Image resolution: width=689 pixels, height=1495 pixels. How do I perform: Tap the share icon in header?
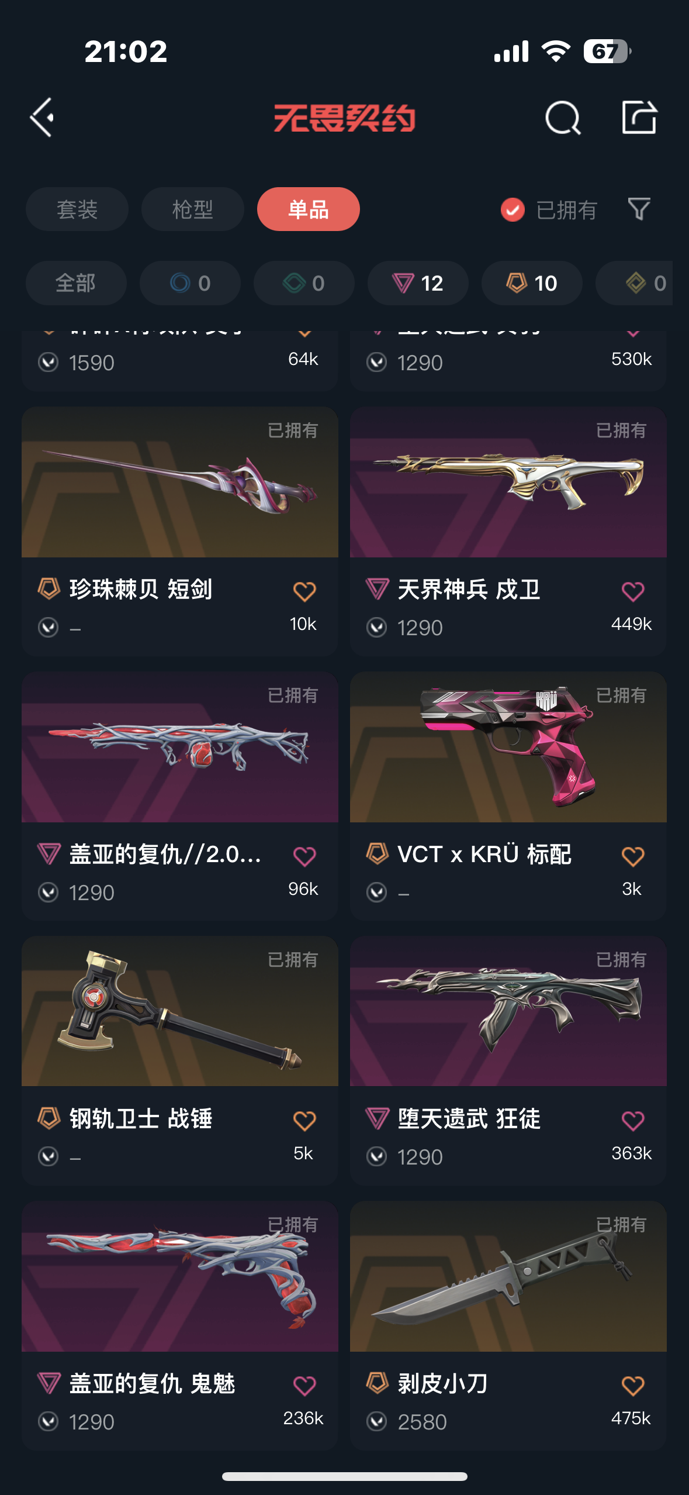click(639, 117)
